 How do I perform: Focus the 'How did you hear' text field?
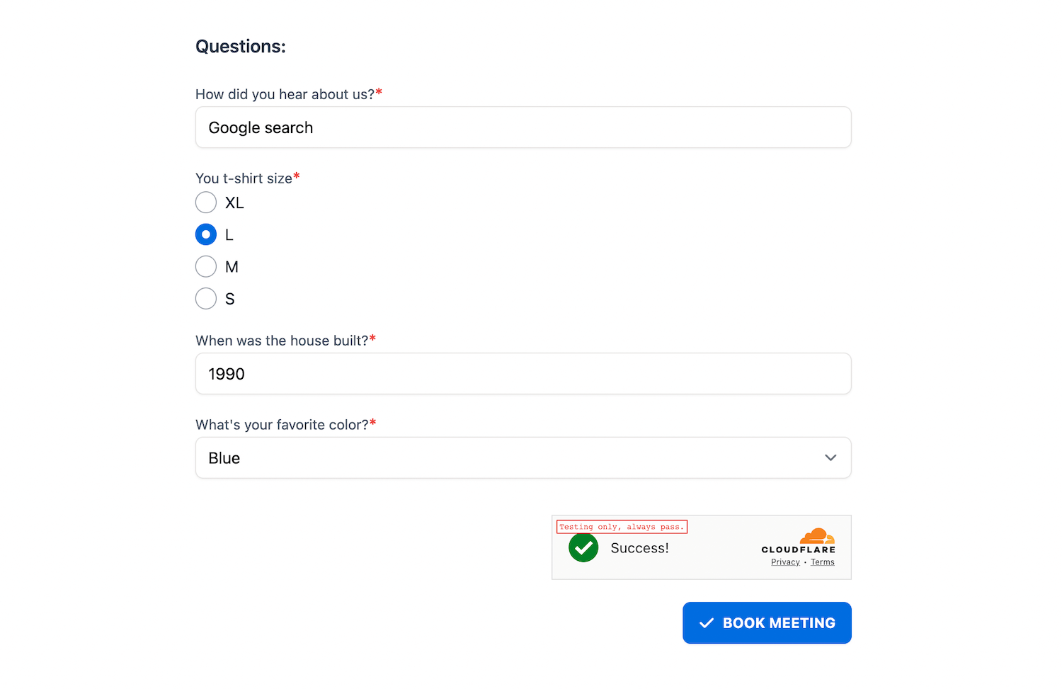523,127
